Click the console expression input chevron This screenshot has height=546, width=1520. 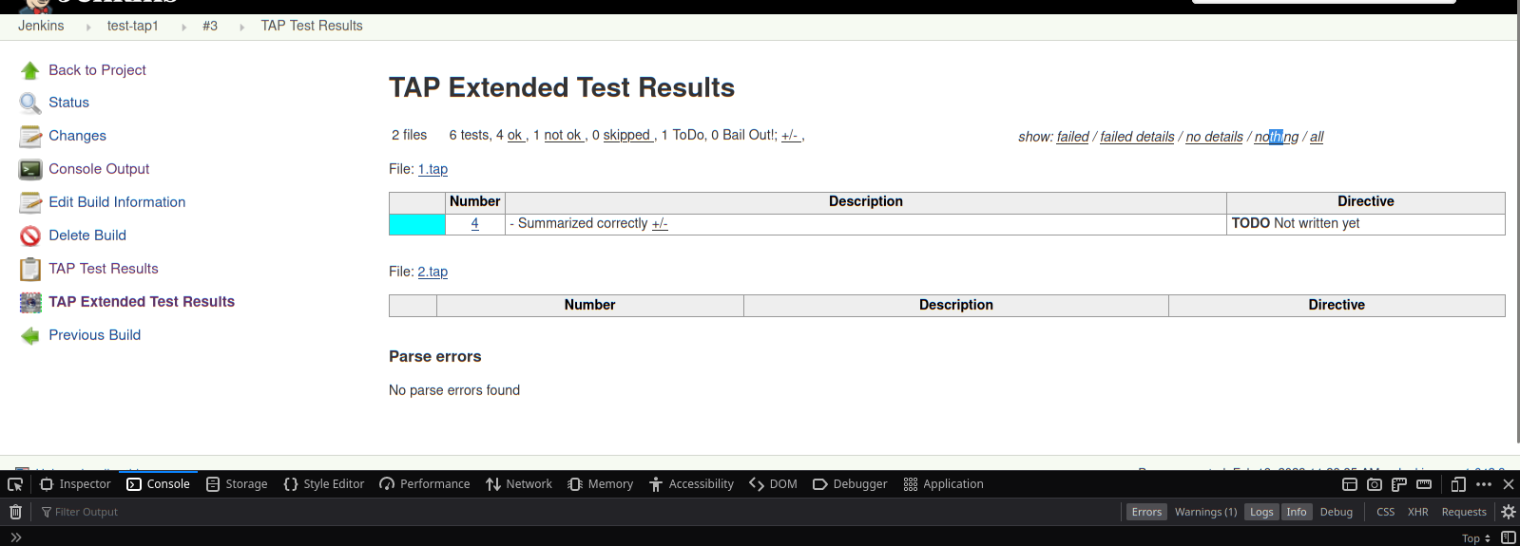point(15,537)
